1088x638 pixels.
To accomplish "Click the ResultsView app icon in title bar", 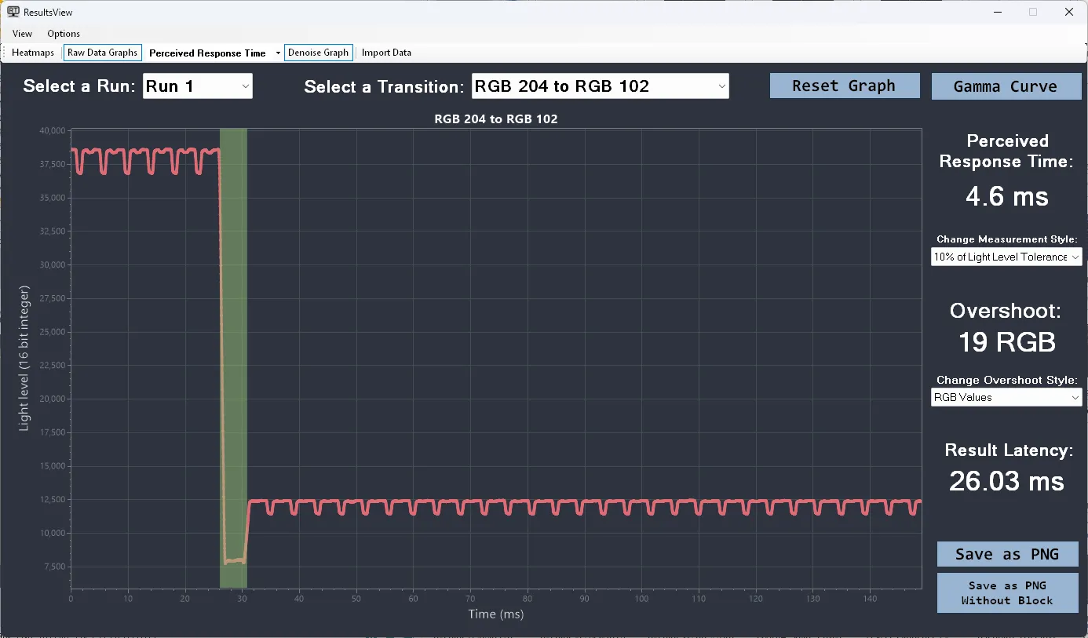I will coord(13,12).
